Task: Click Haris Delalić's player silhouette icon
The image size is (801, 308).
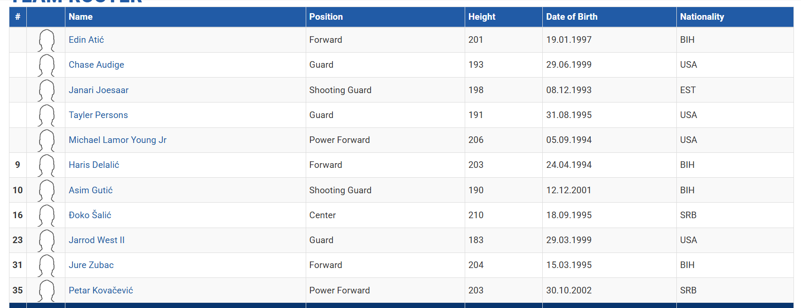Action: click(46, 166)
